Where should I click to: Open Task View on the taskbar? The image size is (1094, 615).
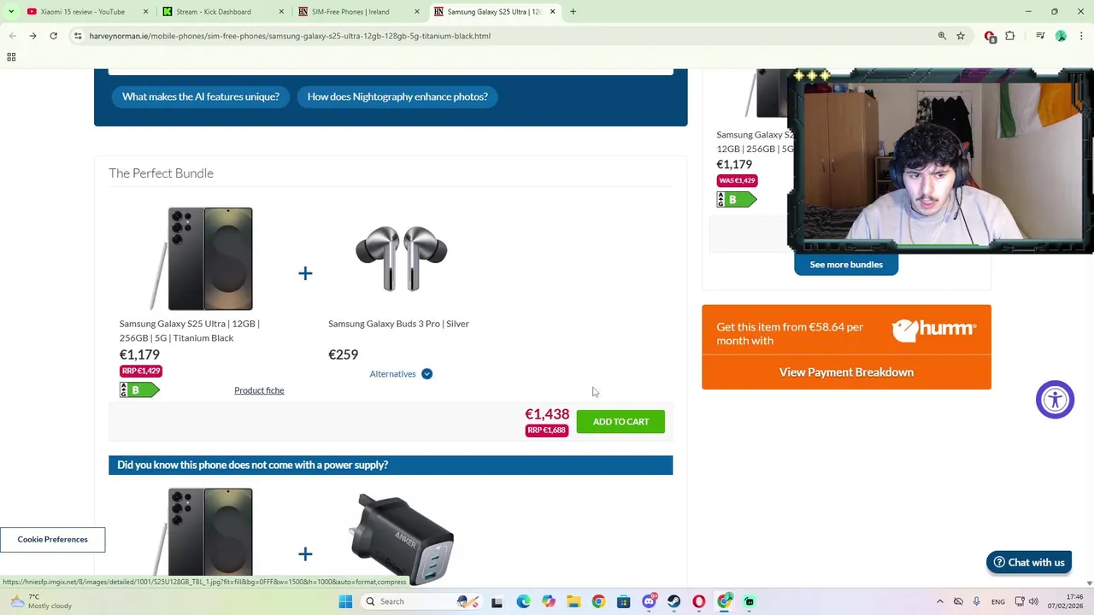497,601
